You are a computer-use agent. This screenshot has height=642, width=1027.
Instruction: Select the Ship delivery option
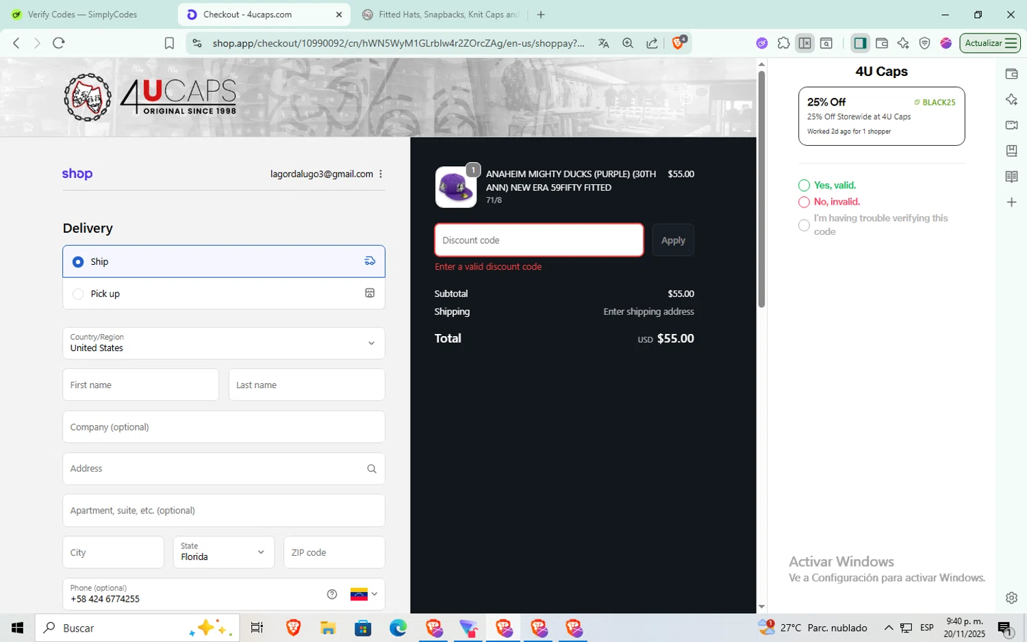point(224,261)
